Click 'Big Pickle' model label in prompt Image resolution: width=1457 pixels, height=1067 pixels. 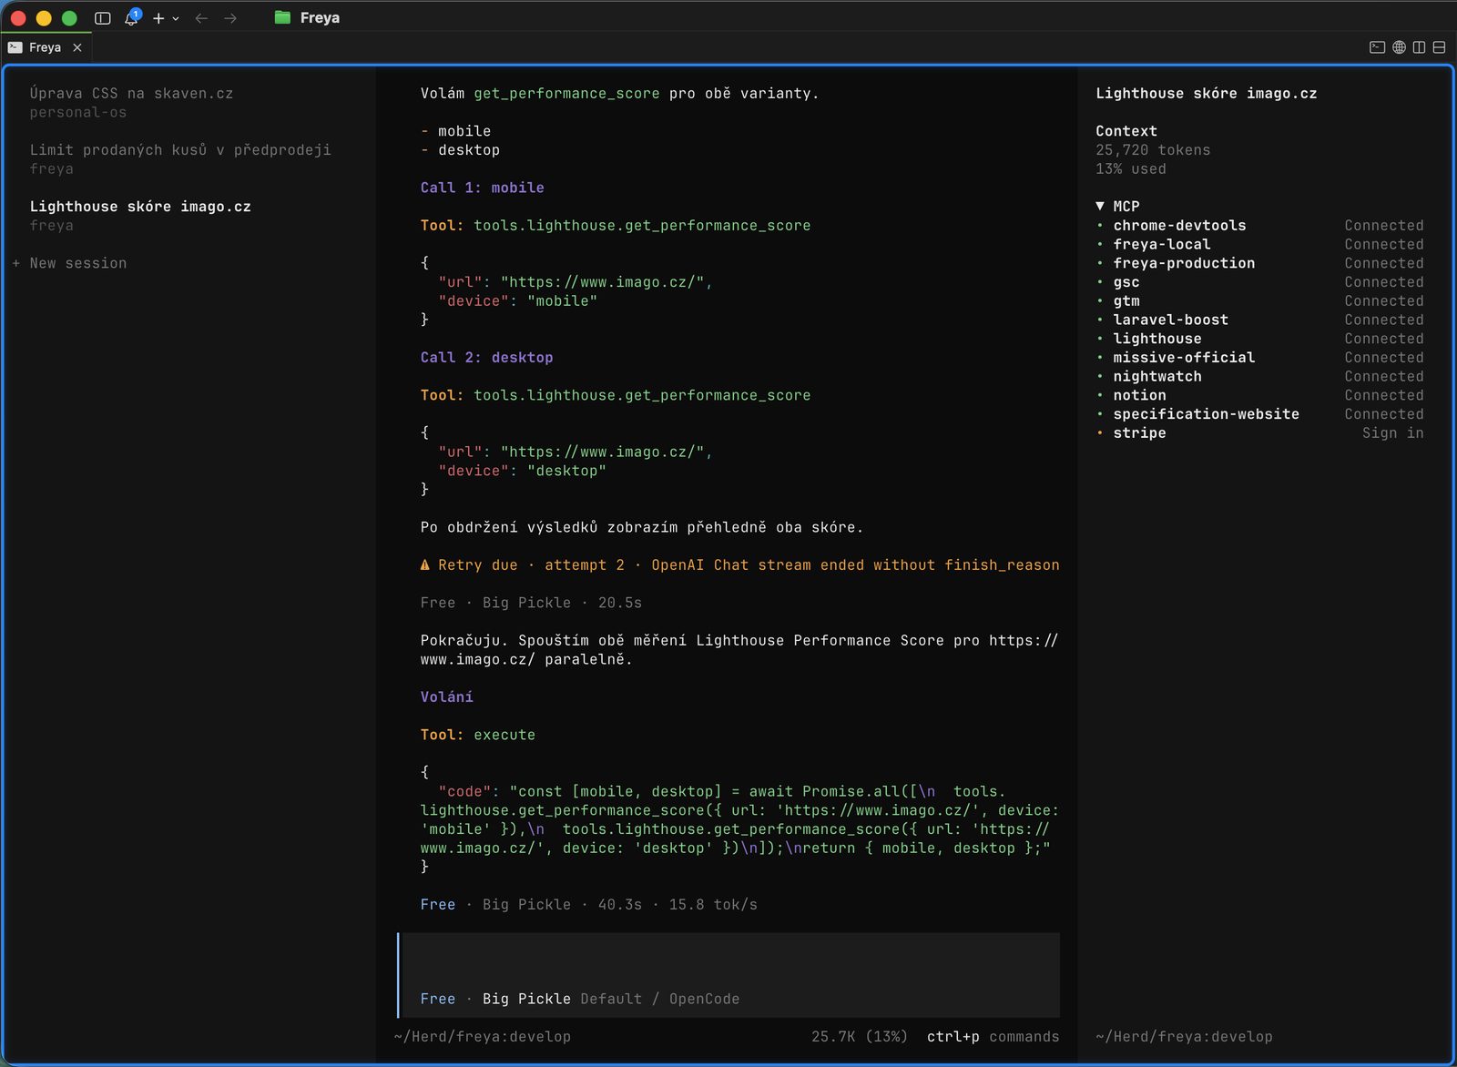526,999
